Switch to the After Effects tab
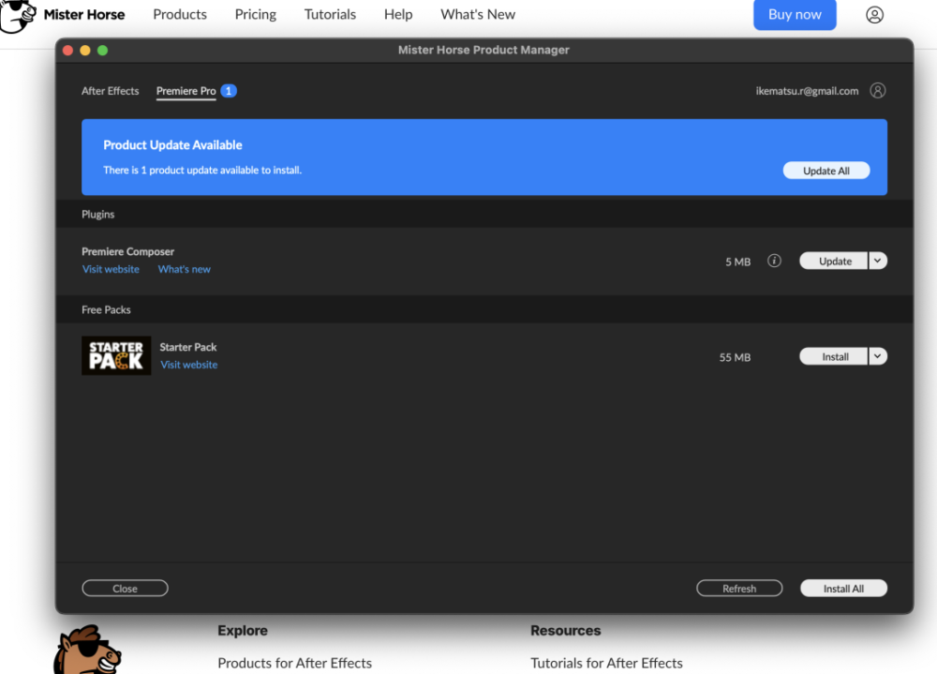Image resolution: width=937 pixels, height=674 pixels. click(x=110, y=91)
